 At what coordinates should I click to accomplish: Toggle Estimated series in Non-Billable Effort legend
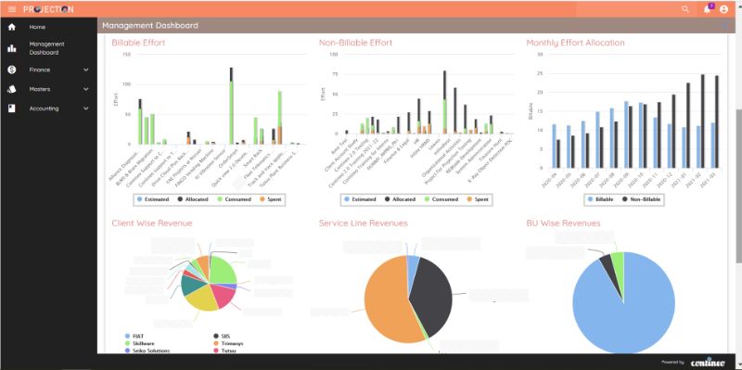click(x=360, y=199)
